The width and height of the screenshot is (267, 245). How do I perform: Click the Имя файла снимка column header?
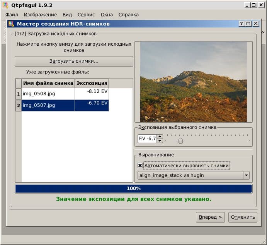tap(48, 83)
